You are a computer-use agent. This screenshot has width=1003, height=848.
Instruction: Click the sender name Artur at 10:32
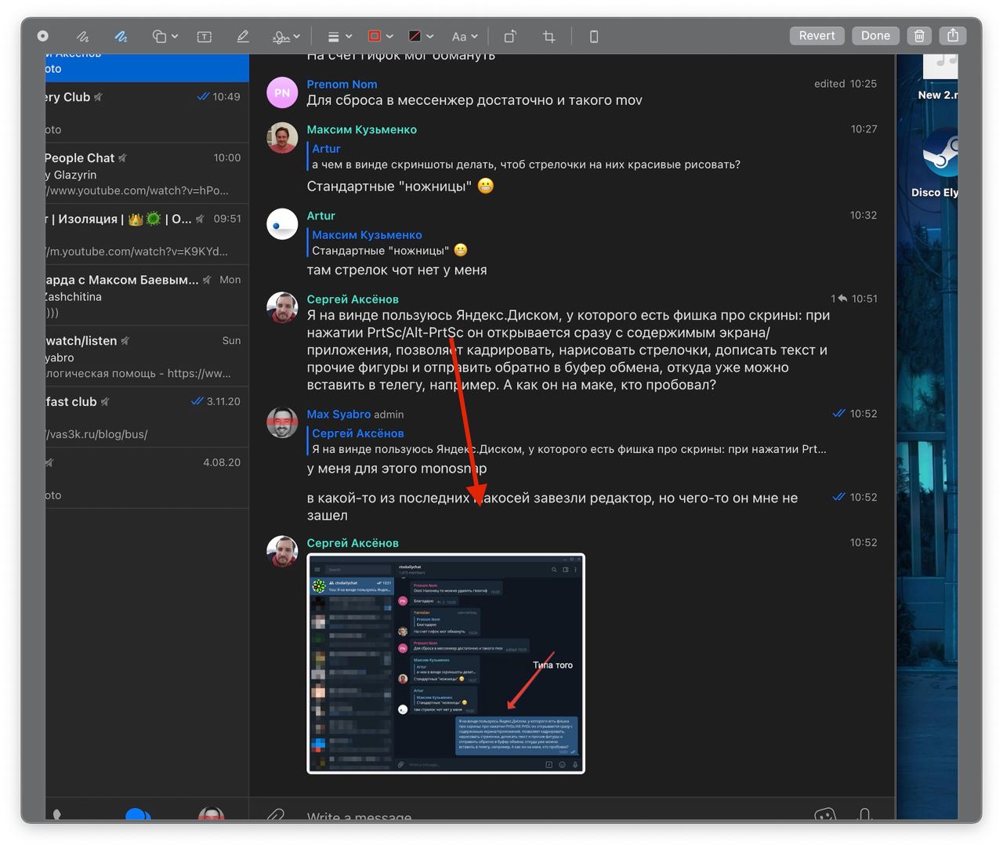point(320,216)
